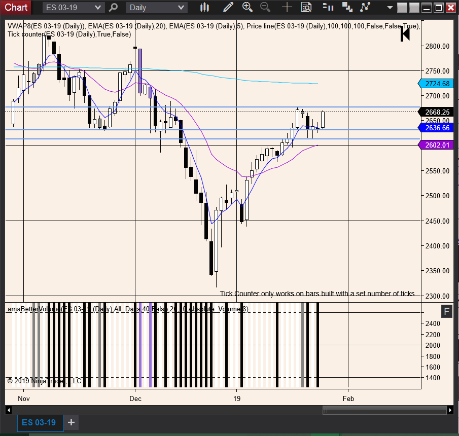Click the Feb date axis label
The width and height of the screenshot is (459, 436).
[x=348, y=398]
